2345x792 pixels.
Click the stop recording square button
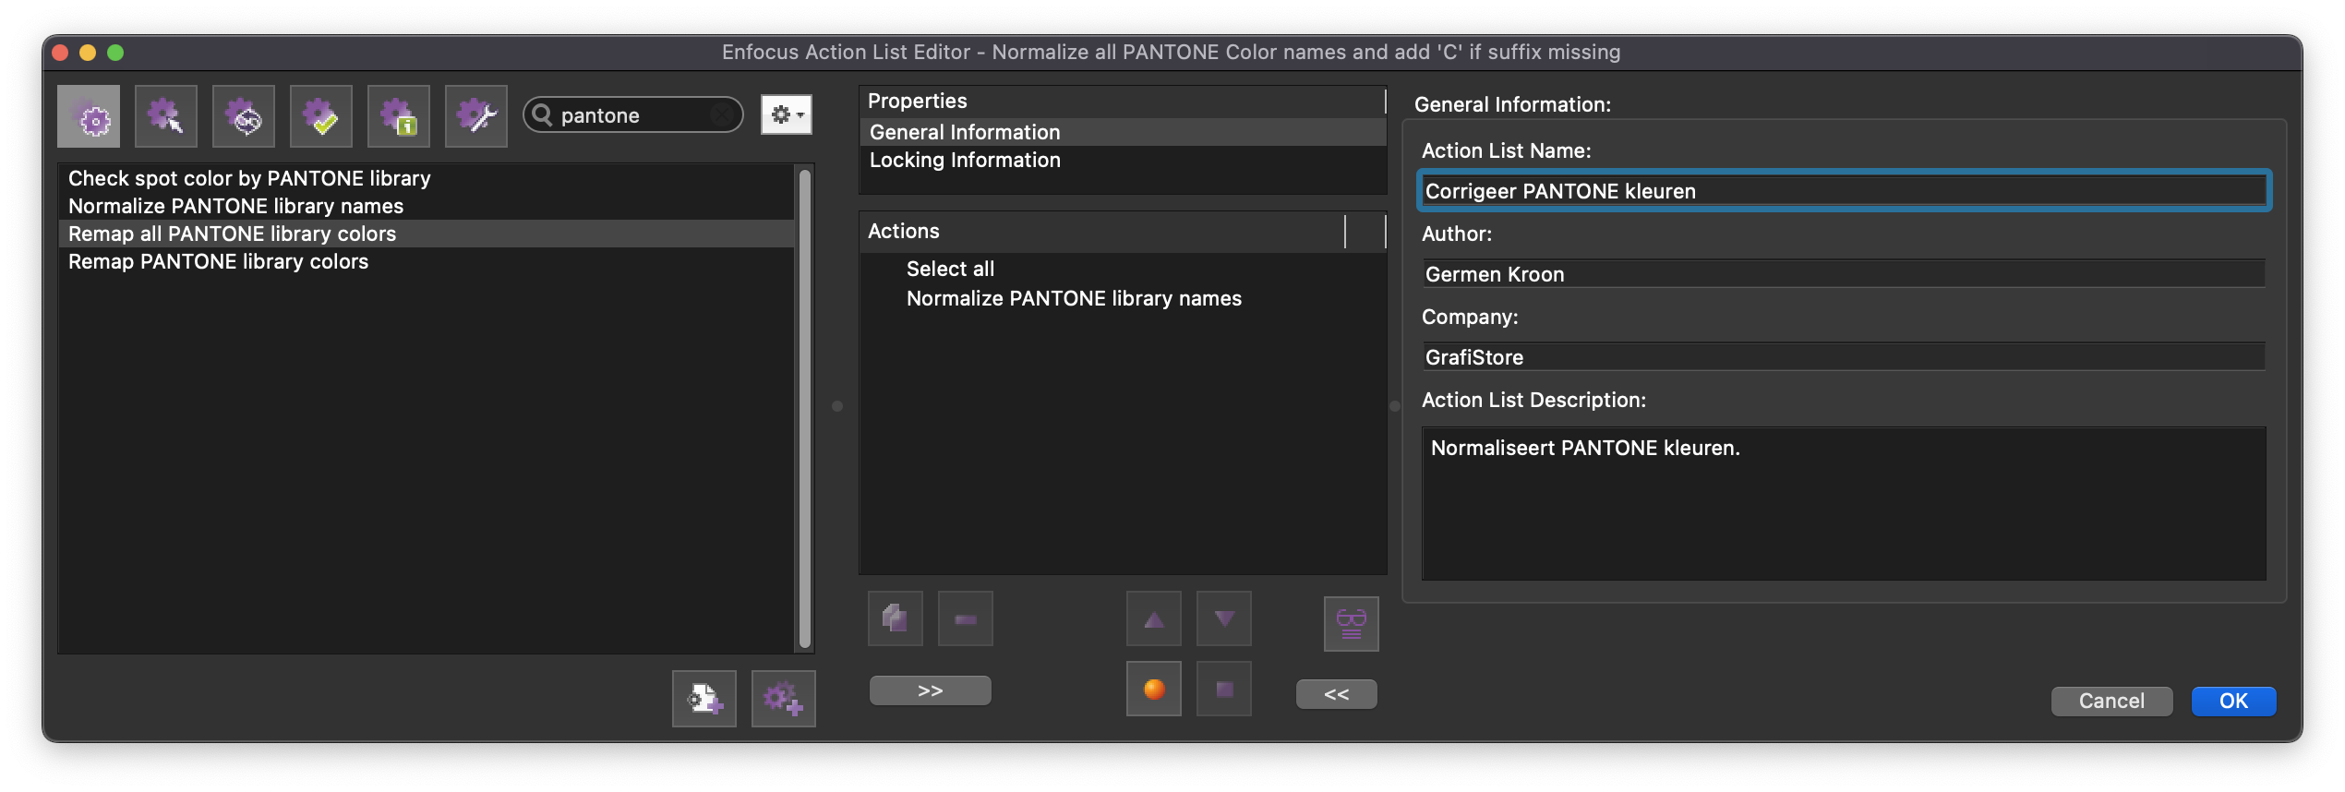[1224, 689]
